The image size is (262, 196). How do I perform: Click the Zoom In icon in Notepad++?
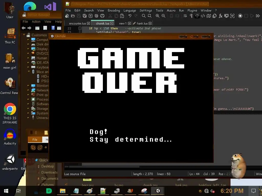point(157,16)
